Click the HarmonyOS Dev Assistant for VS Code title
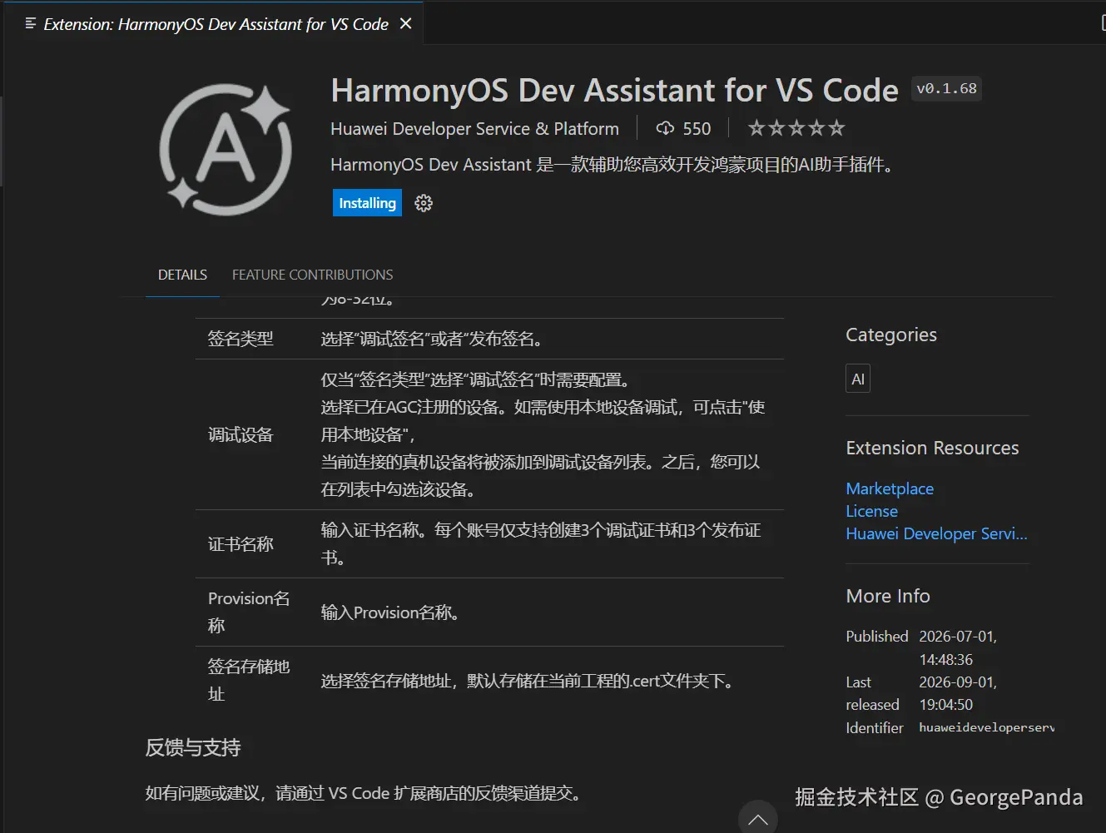Screen dimensions: 1106x833 [x=615, y=90]
